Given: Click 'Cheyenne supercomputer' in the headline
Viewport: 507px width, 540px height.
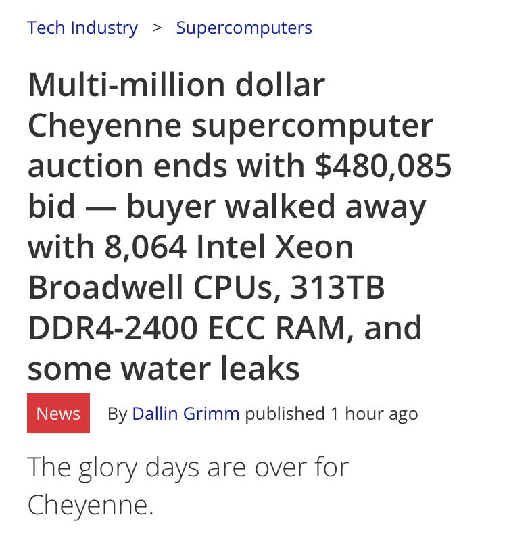Looking at the screenshot, I should pyautogui.click(x=231, y=126).
